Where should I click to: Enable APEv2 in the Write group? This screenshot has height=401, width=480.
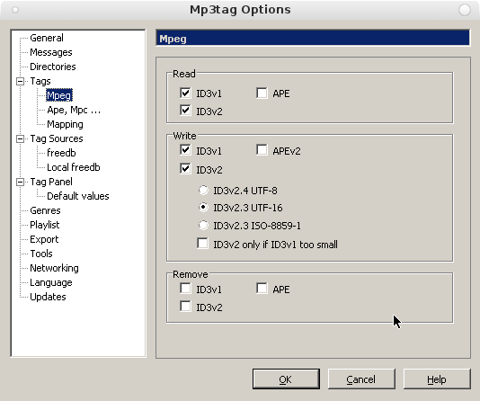coord(262,150)
